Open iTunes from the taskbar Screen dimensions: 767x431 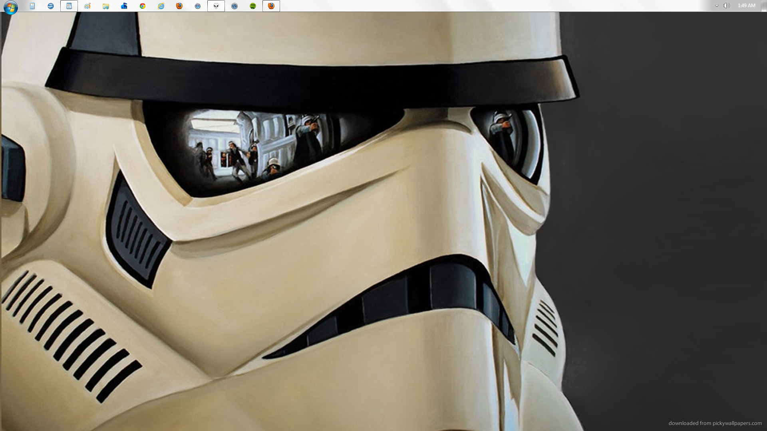click(234, 6)
